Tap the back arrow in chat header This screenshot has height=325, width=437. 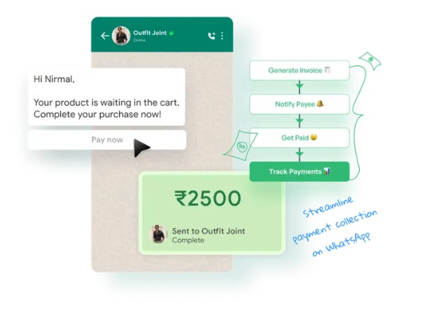click(105, 36)
